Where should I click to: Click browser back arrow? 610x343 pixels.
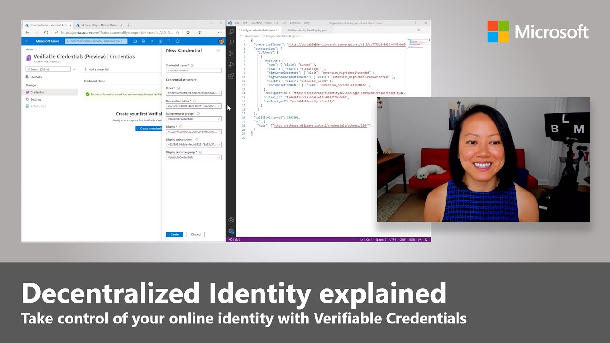[27, 32]
